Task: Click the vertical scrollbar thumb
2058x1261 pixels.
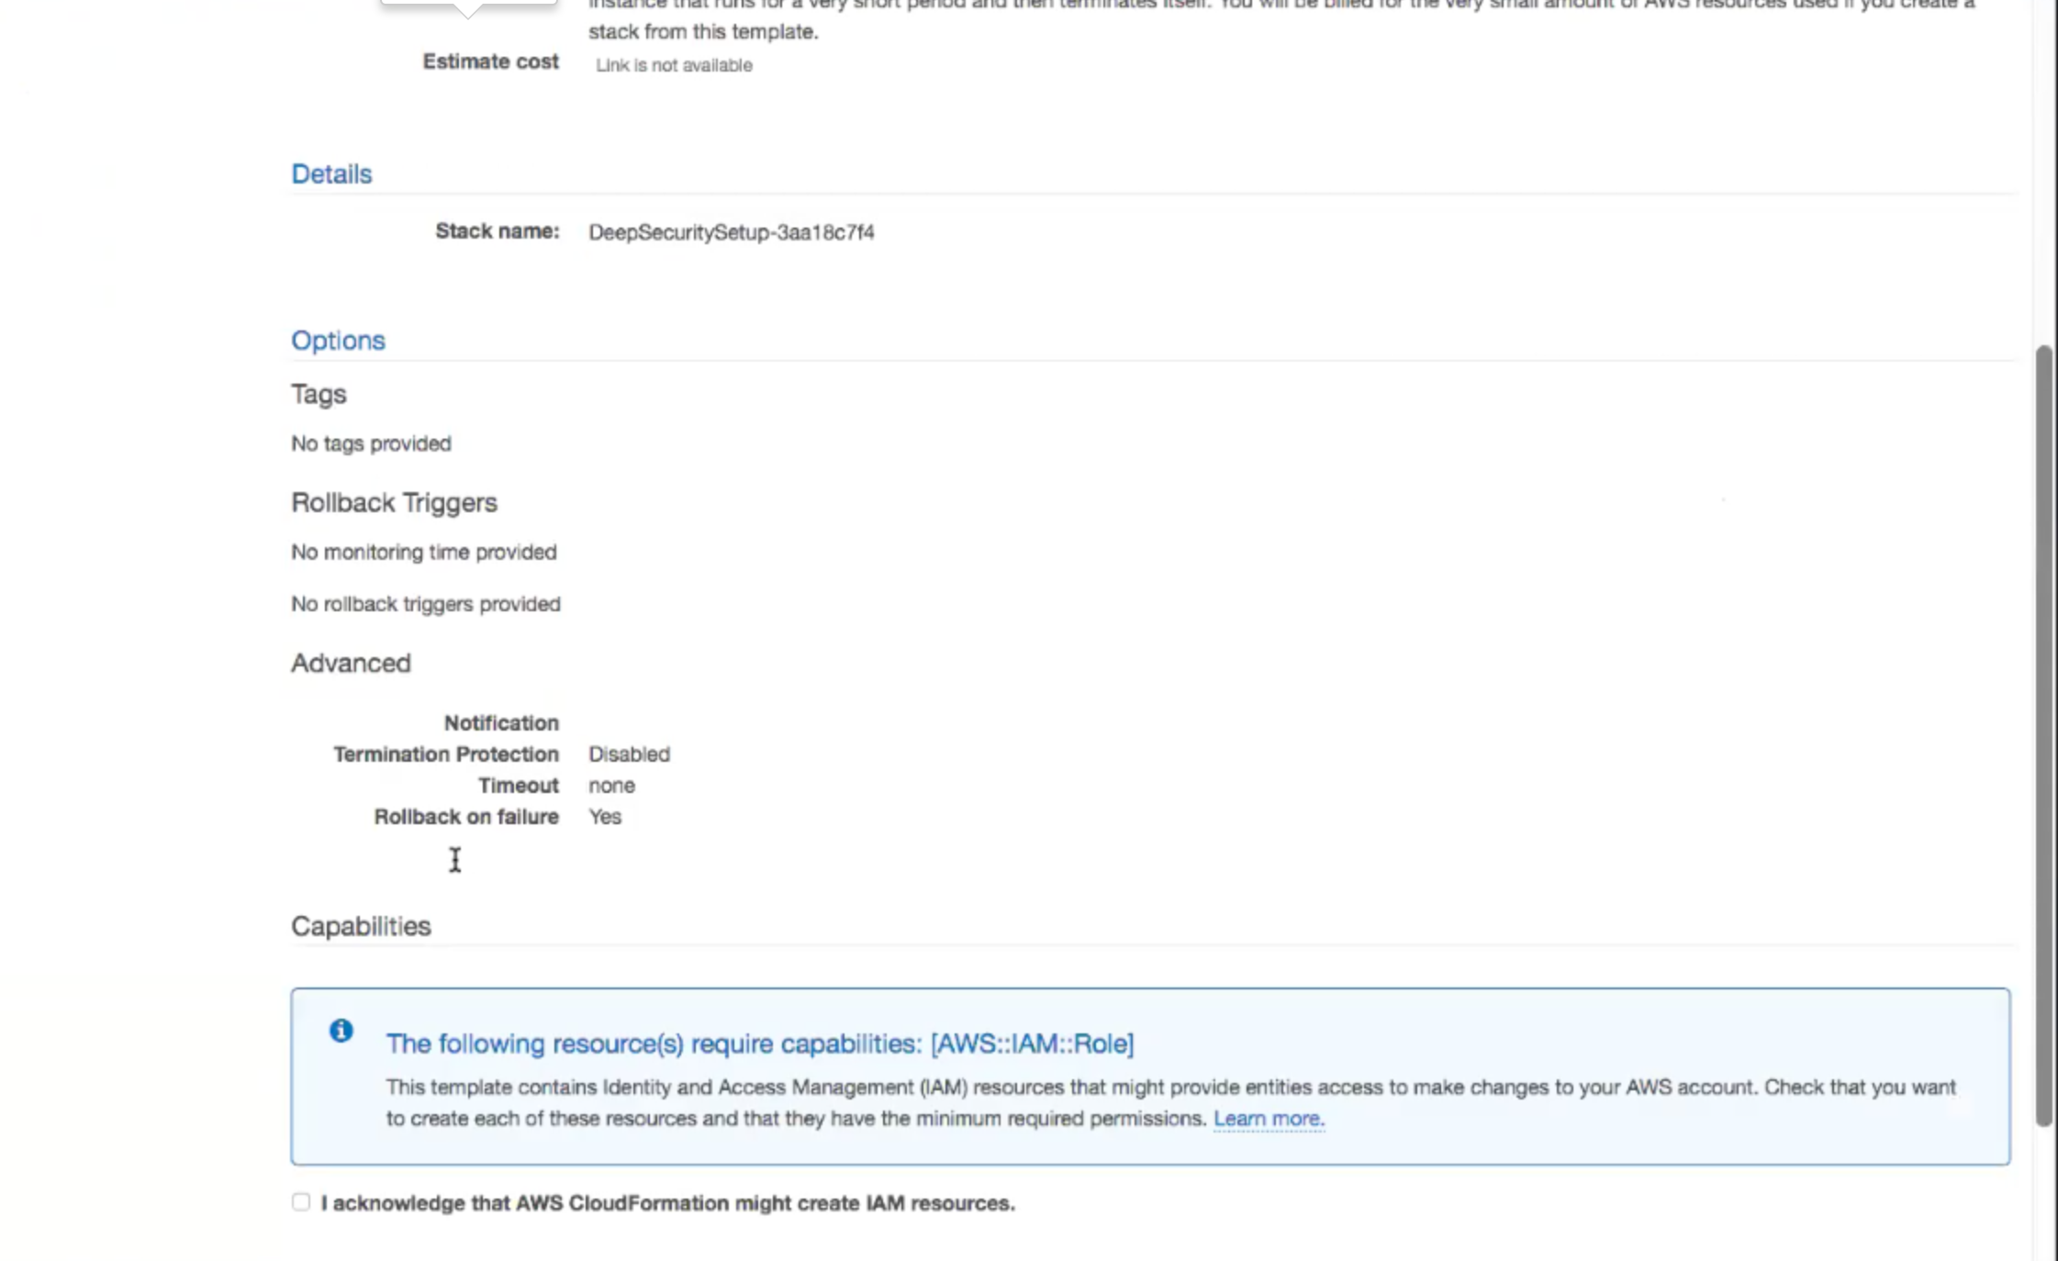Action: coord(2043,734)
